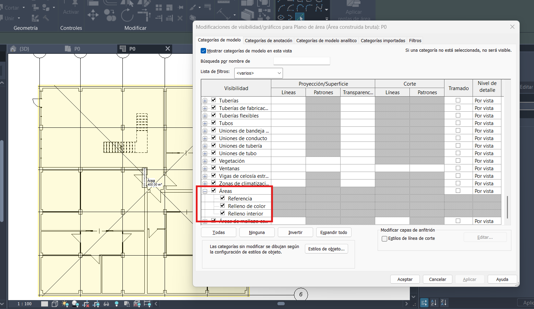Enable Estilos de línea de corte checkbox

coord(384,239)
